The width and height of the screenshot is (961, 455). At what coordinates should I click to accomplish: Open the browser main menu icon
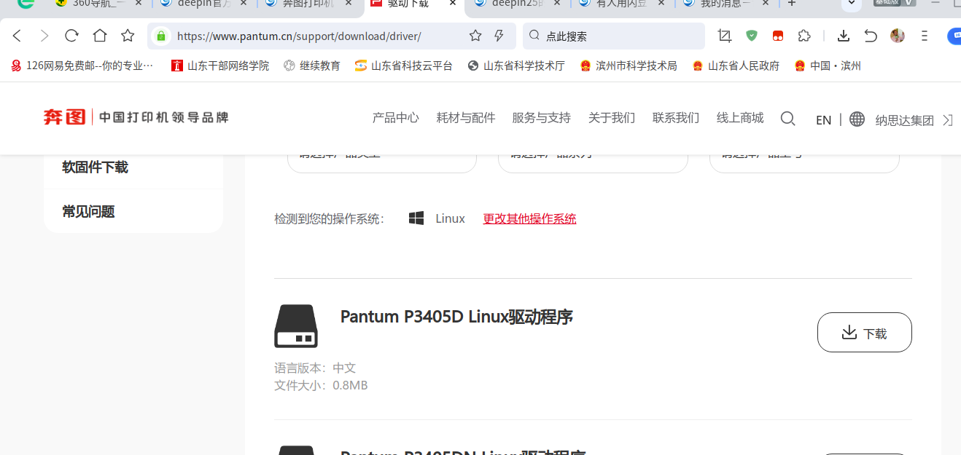pyautogui.click(x=923, y=36)
